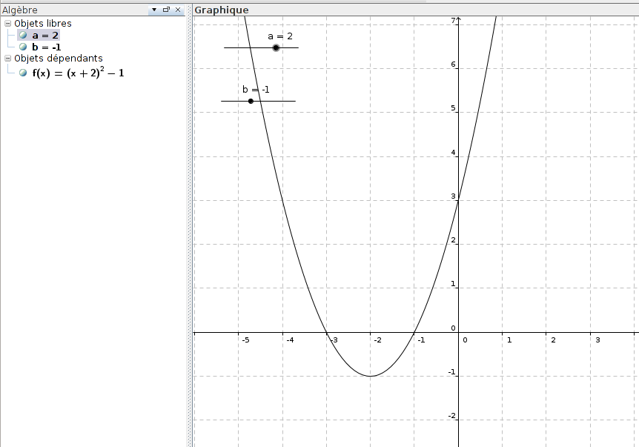639x447 pixels.
Task: Click the slider b handle point
Action: 251,101
